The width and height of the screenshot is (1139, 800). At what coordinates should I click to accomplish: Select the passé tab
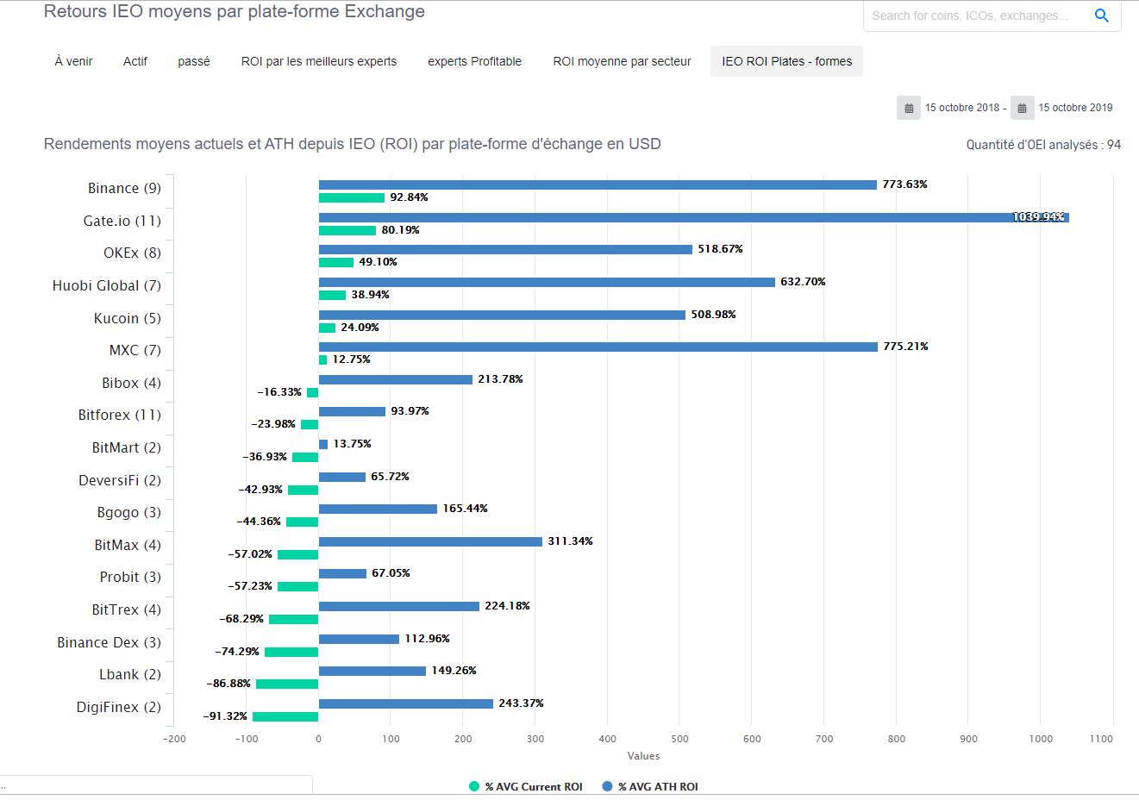pos(194,61)
